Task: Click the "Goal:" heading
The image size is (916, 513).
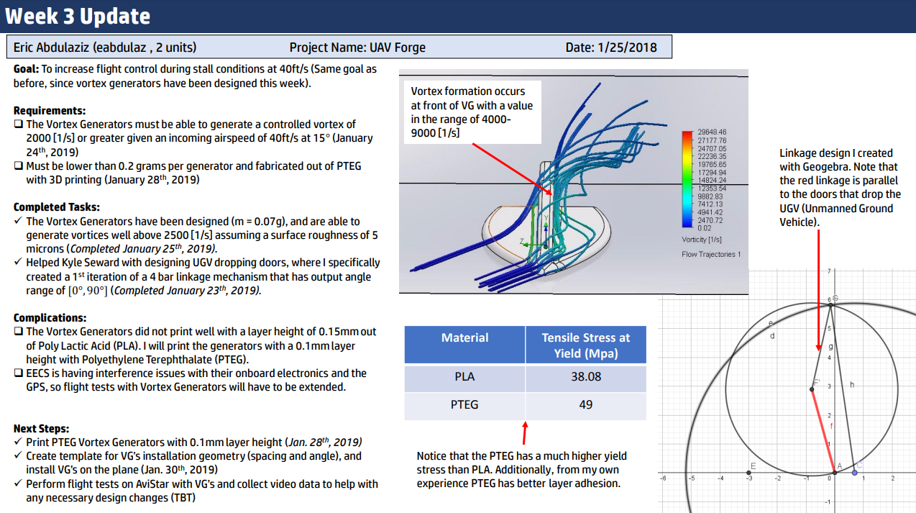Action: click(27, 70)
